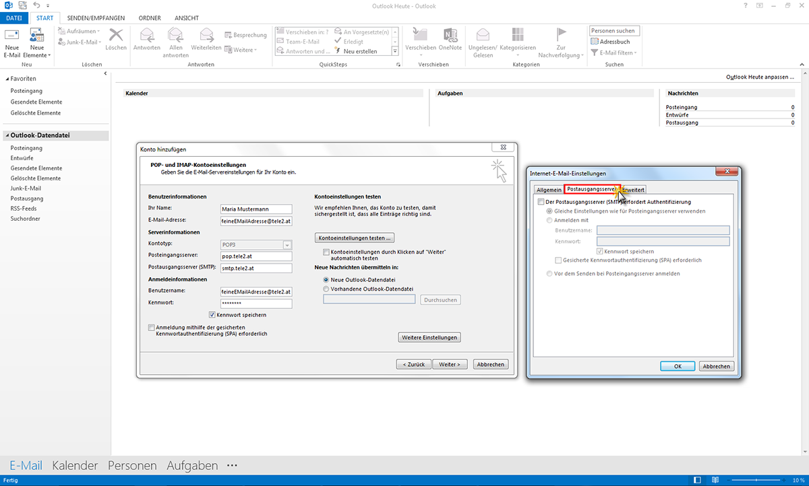The height and width of the screenshot is (486, 809).
Task: Click the Neue E-Mail envelope icon
Action: (x=12, y=35)
